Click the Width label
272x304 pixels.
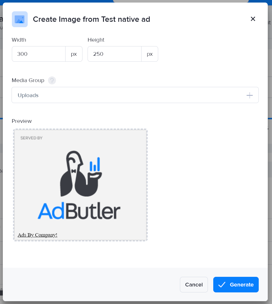pyautogui.click(x=19, y=40)
